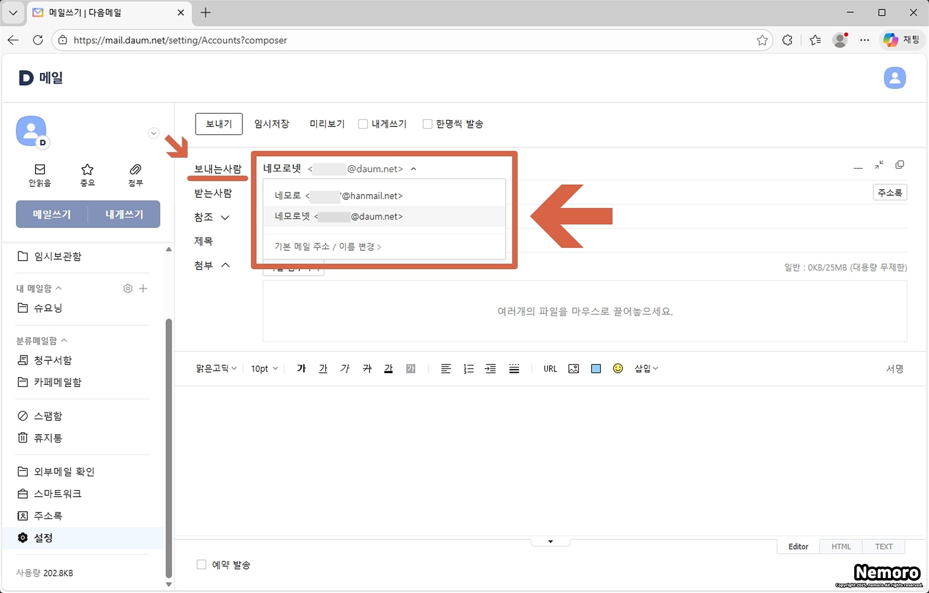
Task: Create a numbered list
Action: coord(469,369)
